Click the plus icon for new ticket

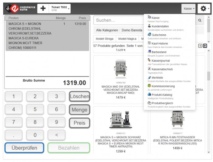click(x=43, y=9)
